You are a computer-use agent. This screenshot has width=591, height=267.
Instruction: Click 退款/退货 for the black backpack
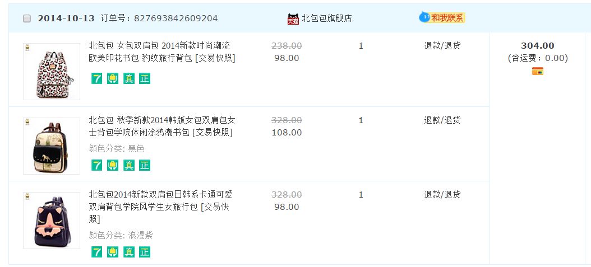pyautogui.click(x=442, y=120)
